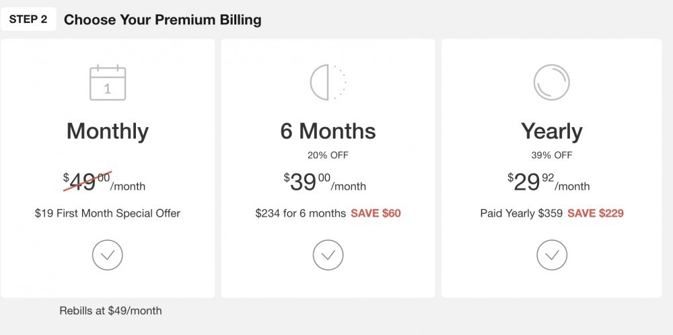The image size is (673, 335).
Task: Click the full-circle icon above Yearly
Action: [x=552, y=82]
